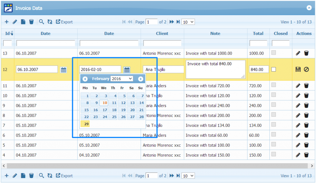Click the refresh grid icon in top toolbar
The width and height of the screenshot is (316, 183).
tap(50, 22)
